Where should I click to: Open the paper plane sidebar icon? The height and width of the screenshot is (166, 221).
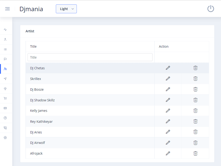(5, 79)
